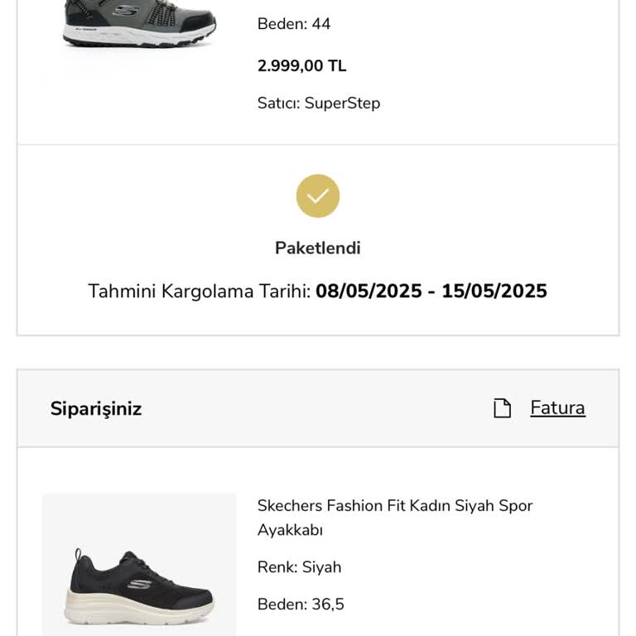This screenshot has height=636, width=636.
Task: Open Skechers Fashion Fit Kadın product title
Action: [394, 506]
